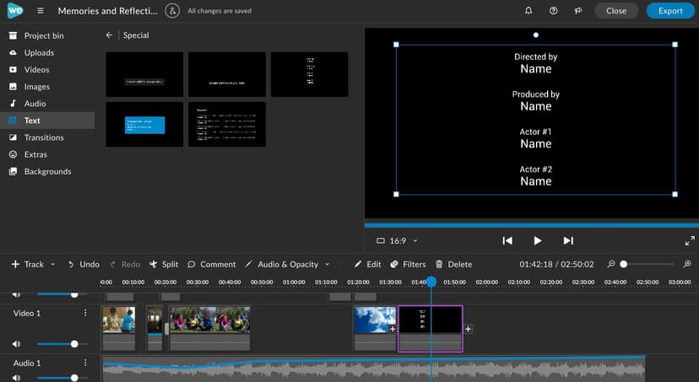Open the hamburger main menu
Screen dimensions: 699x382
pos(41,11)
